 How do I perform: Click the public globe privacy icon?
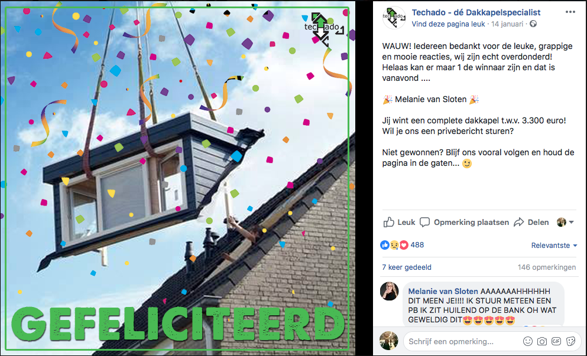(533, 24)
